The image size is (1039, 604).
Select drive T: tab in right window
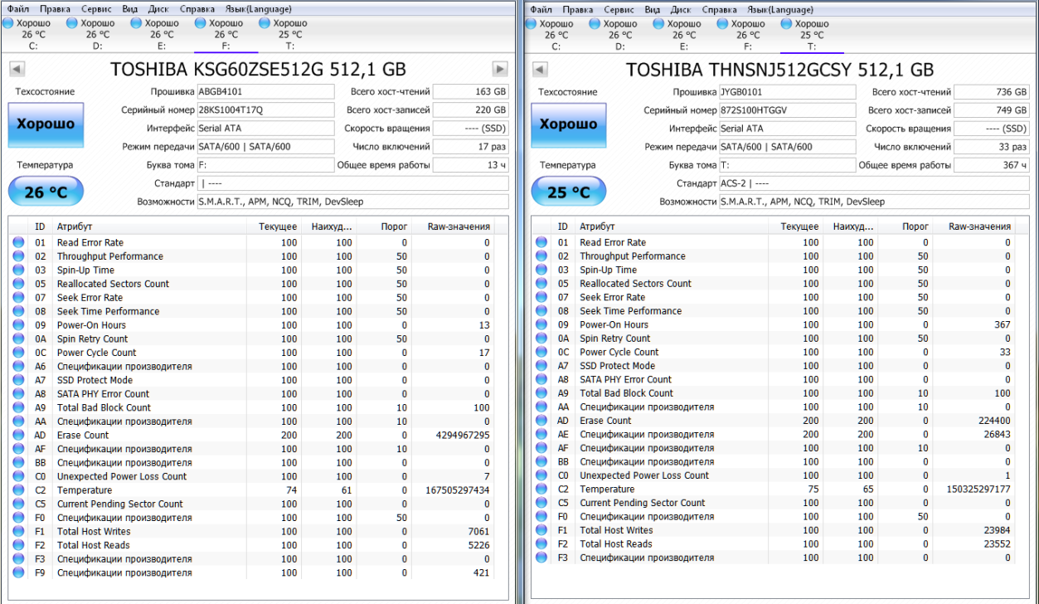point(812,35)
